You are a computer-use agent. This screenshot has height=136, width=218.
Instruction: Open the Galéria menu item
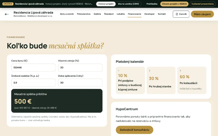(x=97, y=14)
